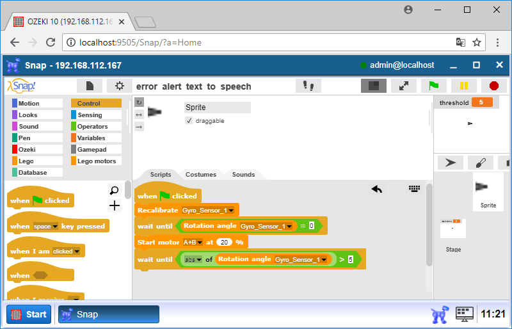
Task: Switch to fullscreen presentation mode
Action: coord(404,86)
